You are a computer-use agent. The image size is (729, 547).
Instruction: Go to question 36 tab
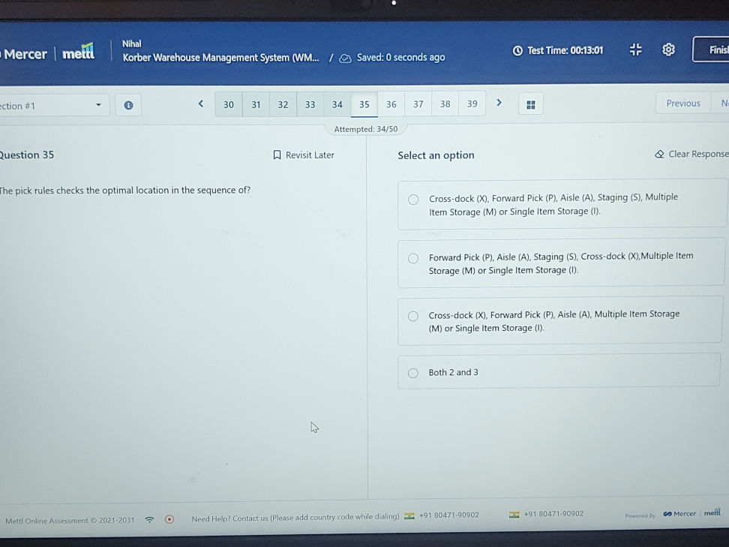tap(391, 104)
